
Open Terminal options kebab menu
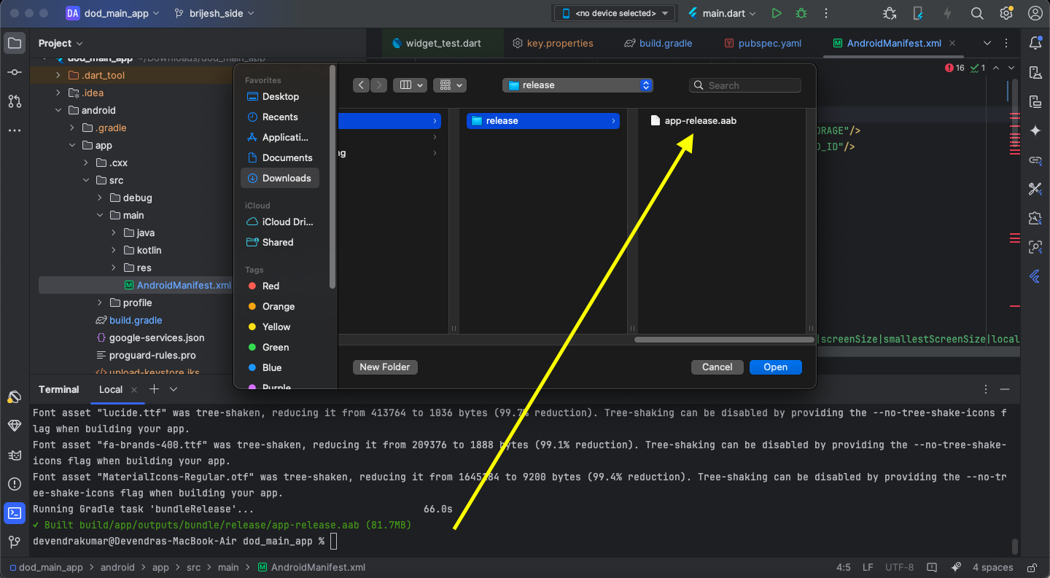tap(986, 389)
